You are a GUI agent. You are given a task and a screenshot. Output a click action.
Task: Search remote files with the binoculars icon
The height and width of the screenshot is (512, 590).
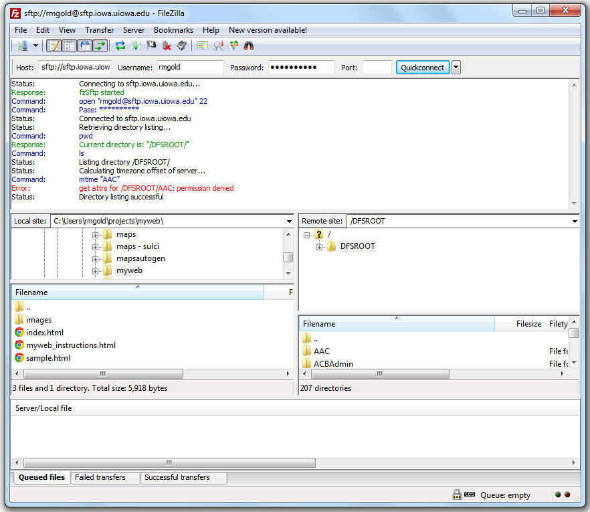coord(249,46)
